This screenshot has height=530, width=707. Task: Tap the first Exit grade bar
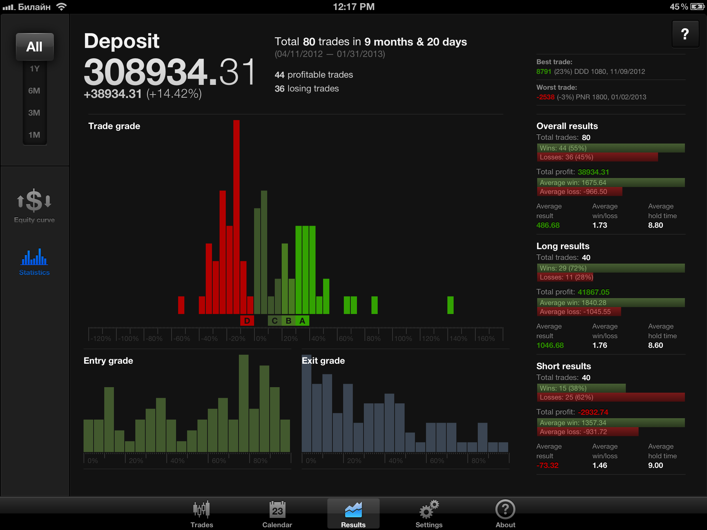coord(307,403)
